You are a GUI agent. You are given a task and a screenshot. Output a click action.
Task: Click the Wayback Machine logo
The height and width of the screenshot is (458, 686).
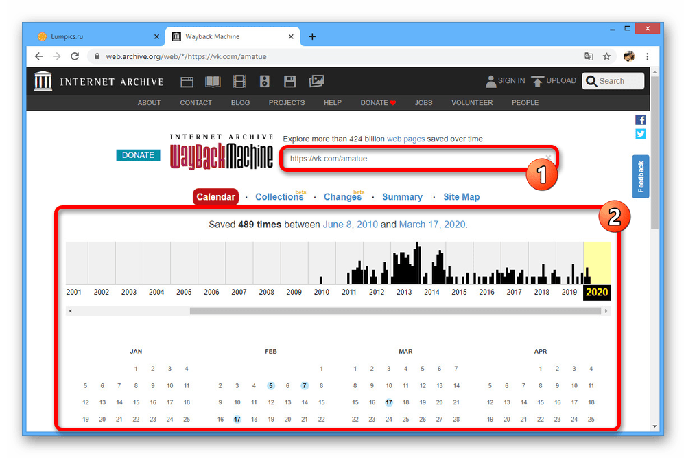click(222, 152)
